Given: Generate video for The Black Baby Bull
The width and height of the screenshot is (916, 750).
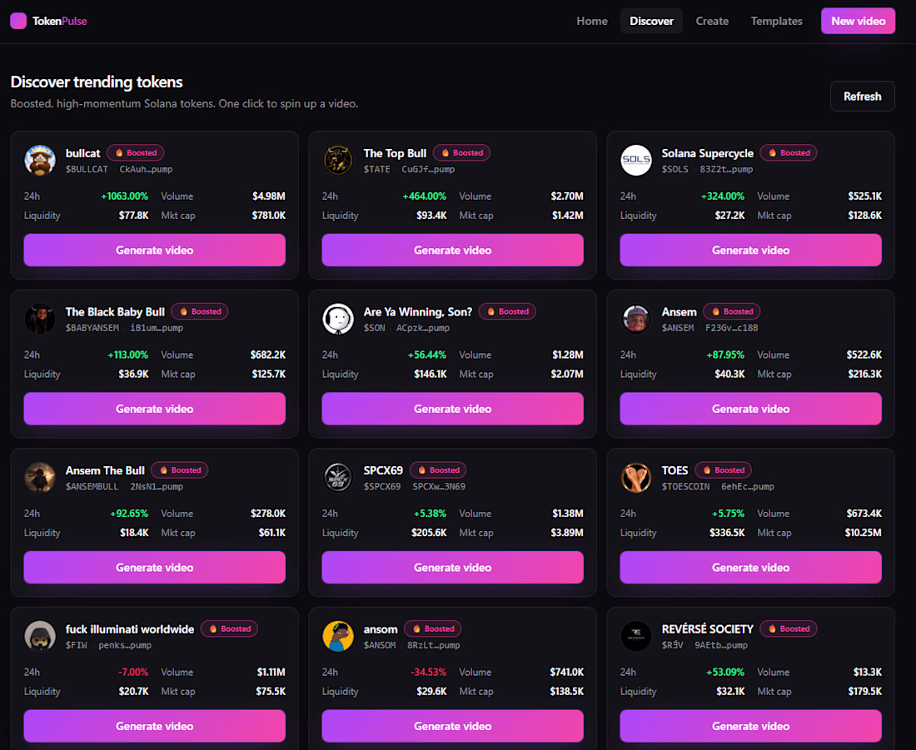Looking at the screenshot, I should 155,409.
